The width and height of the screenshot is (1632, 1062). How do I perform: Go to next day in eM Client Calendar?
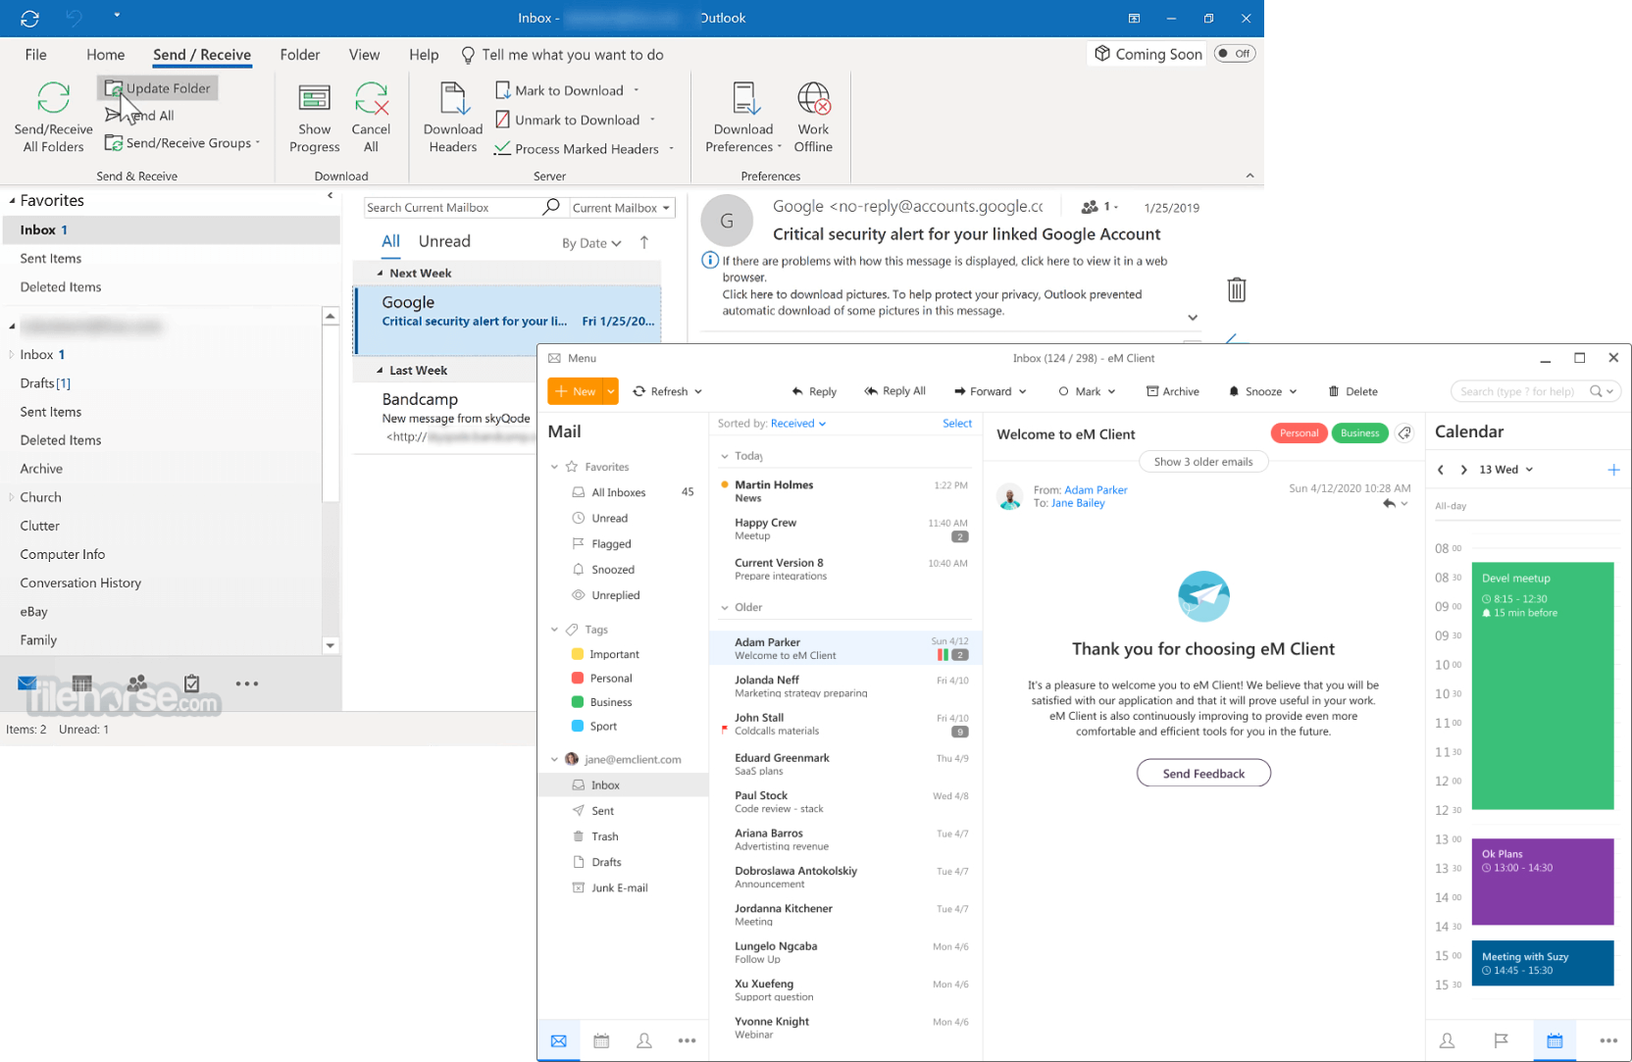click(x=1463, y=470)
